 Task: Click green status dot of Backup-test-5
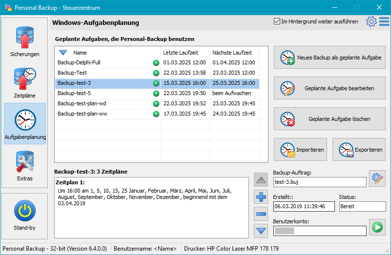click(x=156, y=94)
